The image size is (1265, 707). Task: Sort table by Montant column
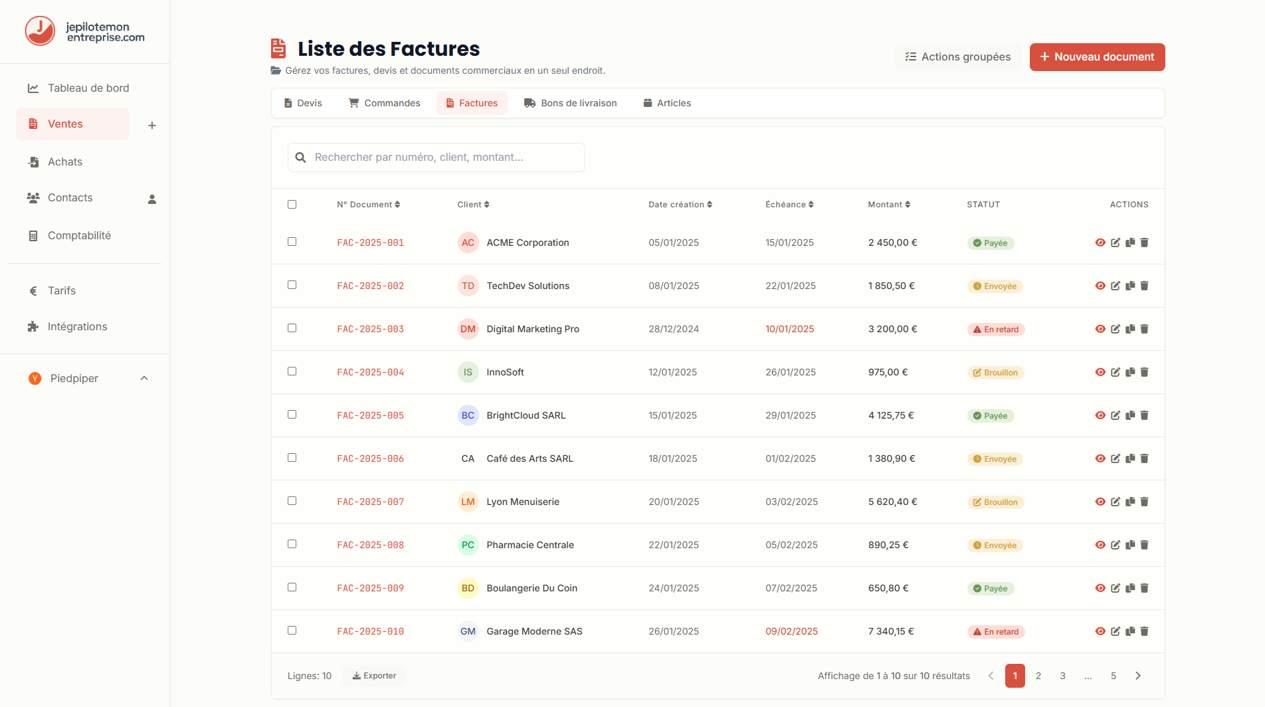(888, 205)
